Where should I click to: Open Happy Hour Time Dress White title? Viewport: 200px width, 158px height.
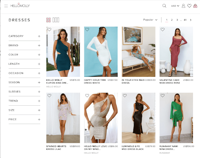[x=95, y=82]
